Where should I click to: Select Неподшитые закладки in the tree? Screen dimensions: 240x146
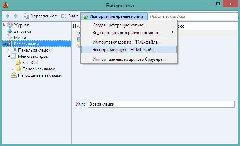(40, 75)
